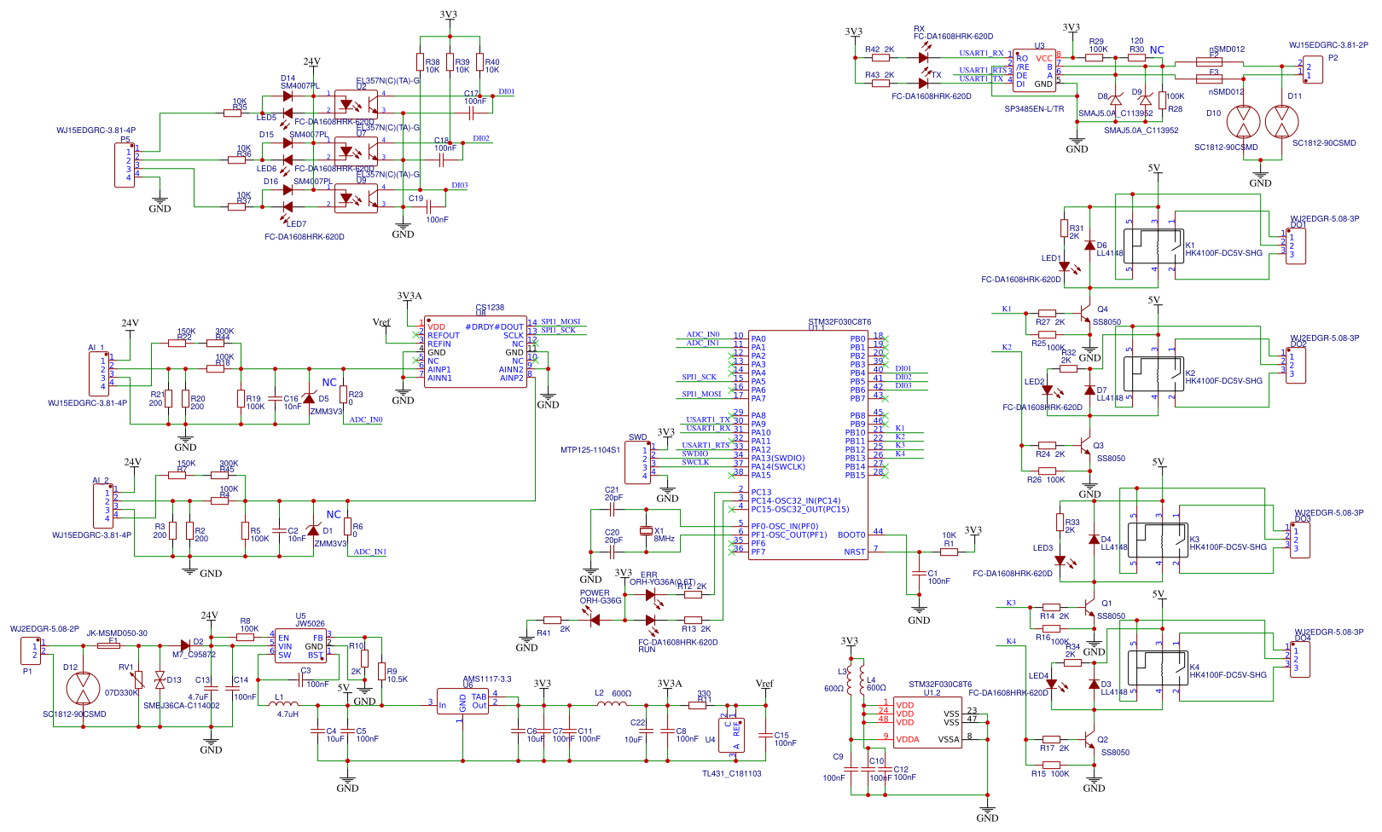The width and height of the screenshot is (1382, 832).
Task: Click the D2 rectifier diode symbol
Action: (185, 645)
